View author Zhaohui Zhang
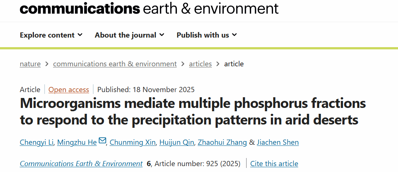The width and height of the screenshot is (398, 172). (222, 142)
